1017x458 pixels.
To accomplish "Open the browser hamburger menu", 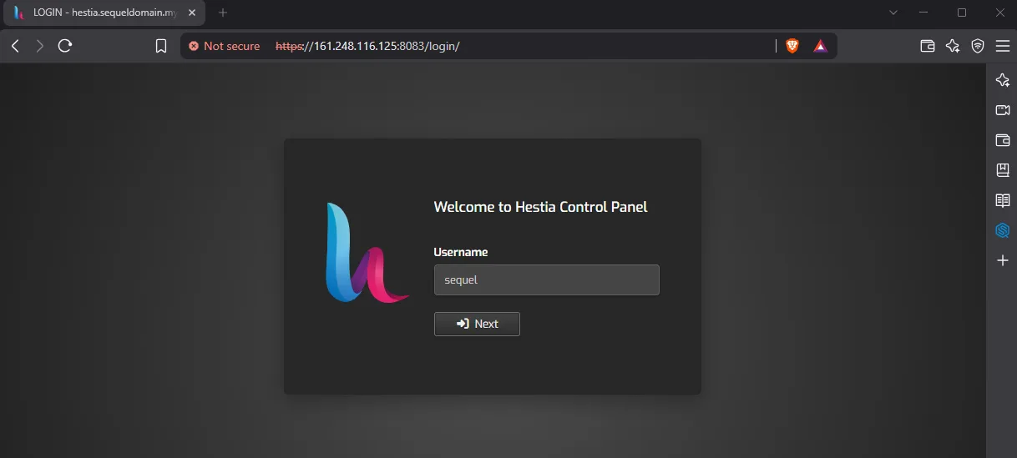I will coord(1003,46).
